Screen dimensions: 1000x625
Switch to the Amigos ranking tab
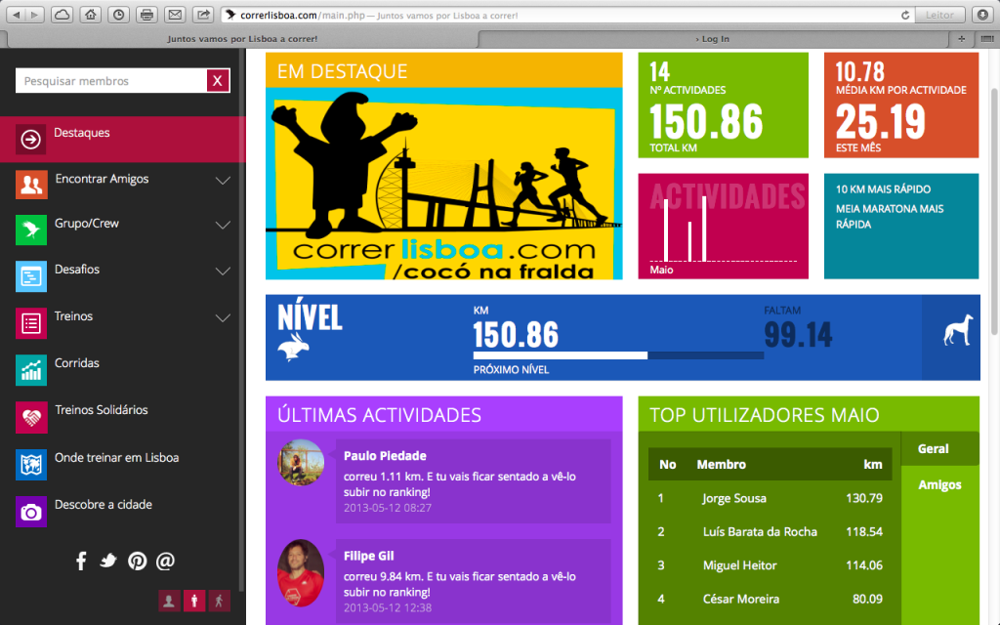938,484
